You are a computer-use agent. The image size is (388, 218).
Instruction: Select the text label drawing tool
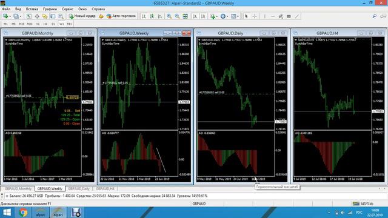(x=289, y=16)
